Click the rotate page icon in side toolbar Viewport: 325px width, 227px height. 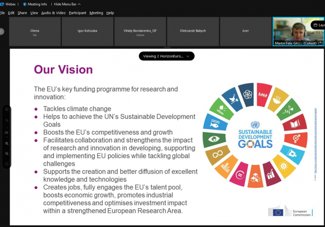[x=7, y=120]
